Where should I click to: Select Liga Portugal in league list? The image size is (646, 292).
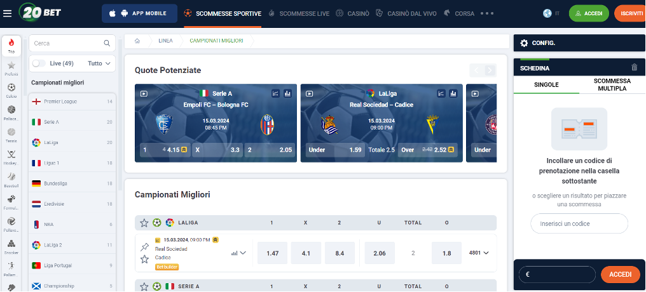point(72,266)
